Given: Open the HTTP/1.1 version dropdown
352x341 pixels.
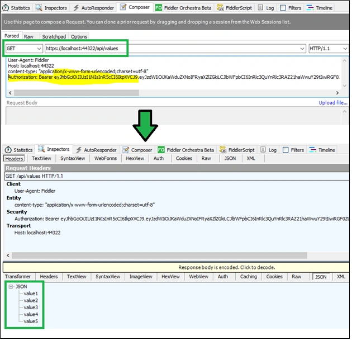Looking at the screenshot, I should click(x=330, y=49).
